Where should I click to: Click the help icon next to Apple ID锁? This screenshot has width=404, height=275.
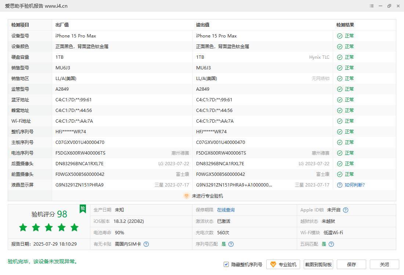pos(345,210)
